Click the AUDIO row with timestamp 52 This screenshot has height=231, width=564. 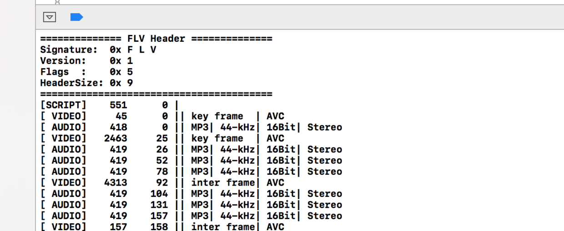click(x=191, y=160)
